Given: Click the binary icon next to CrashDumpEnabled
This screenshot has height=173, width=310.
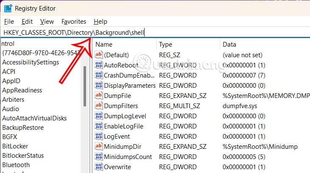Looking at the screenshot, I should [98, 75].
